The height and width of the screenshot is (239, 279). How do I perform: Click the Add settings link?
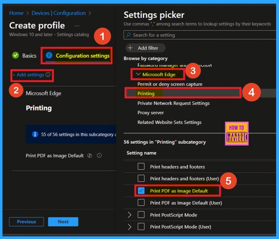click(x=28, y=75)
